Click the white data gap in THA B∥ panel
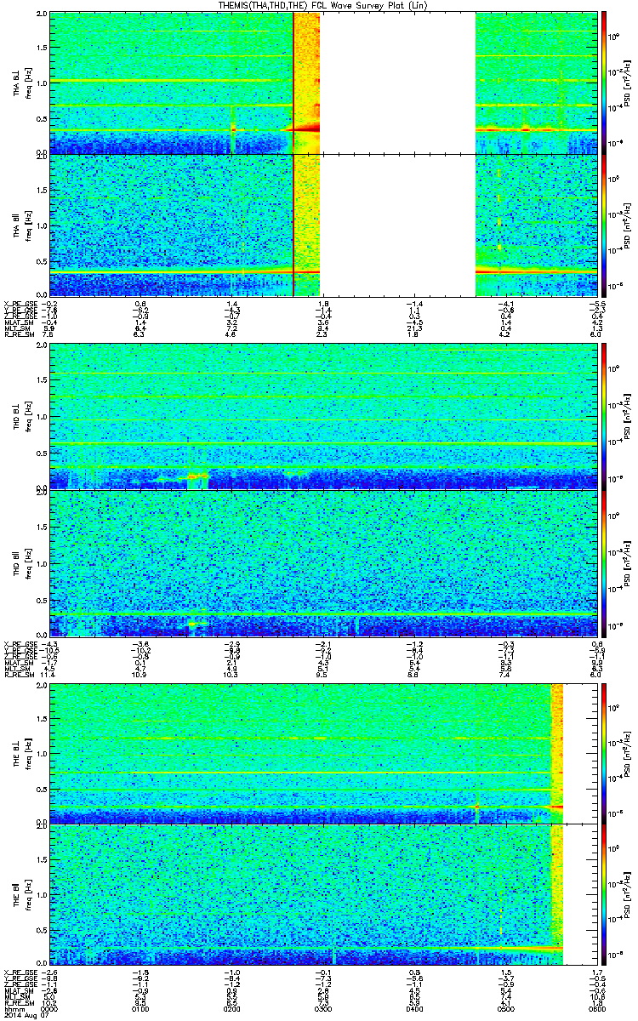Screen dimensions: 638x1021 [x=397, y=225]
